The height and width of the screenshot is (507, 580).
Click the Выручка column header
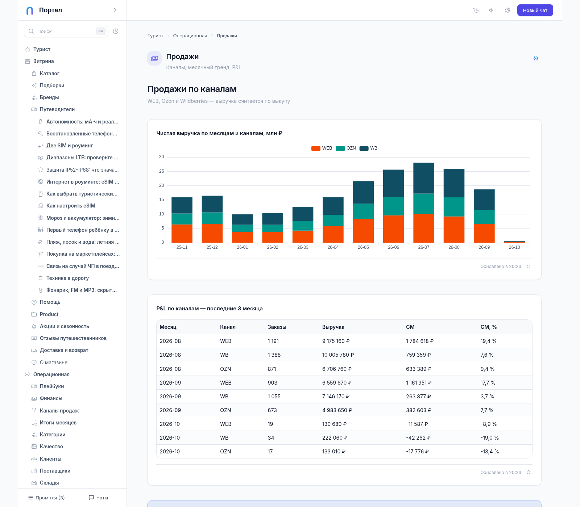coord(333,327)
